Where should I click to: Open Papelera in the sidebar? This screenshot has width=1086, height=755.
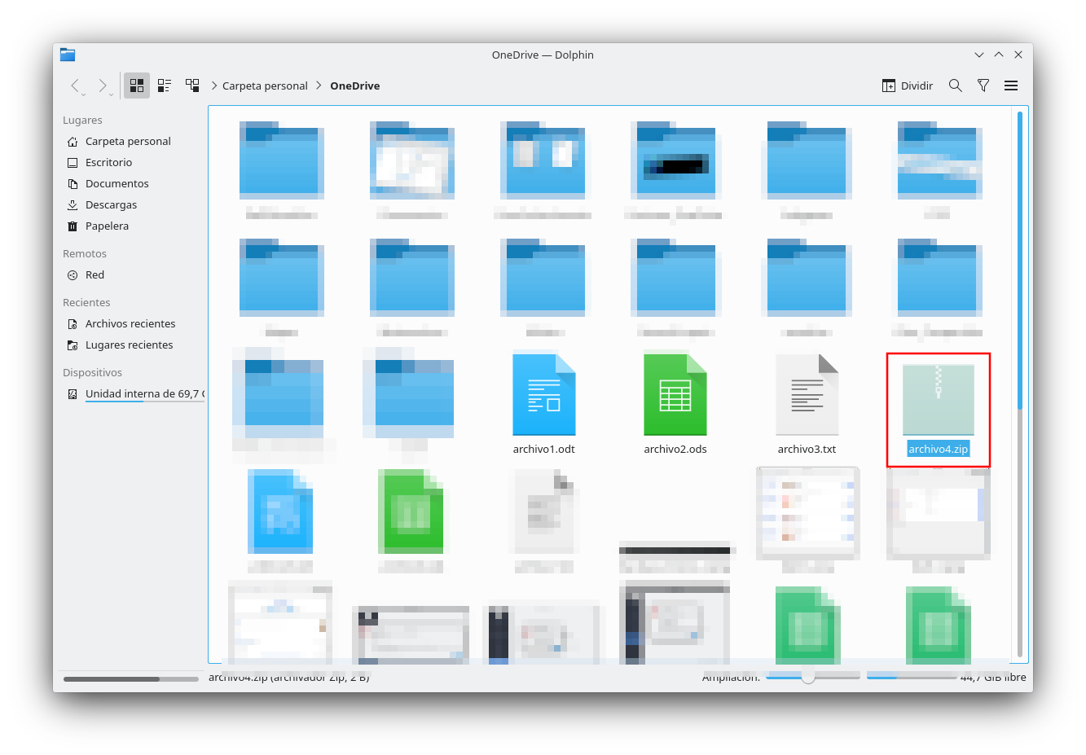coord(107,226)
